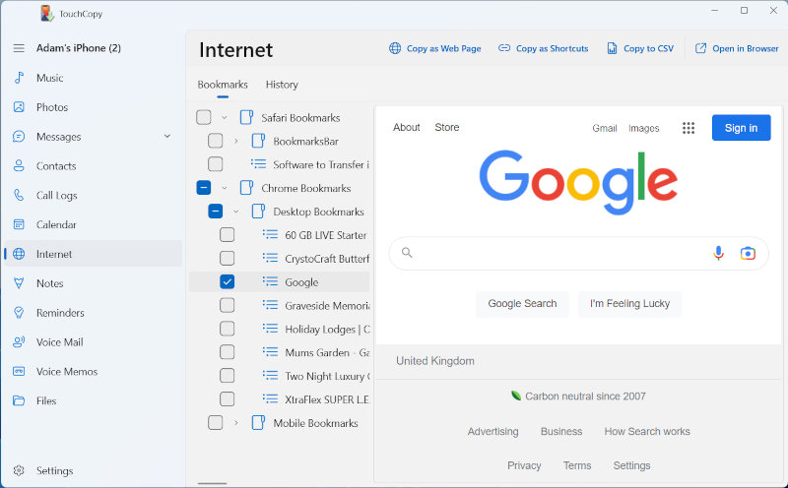Click the I'm Feeling Lucky button
Viewport: 788px width, 488px height.
[629, 304]
